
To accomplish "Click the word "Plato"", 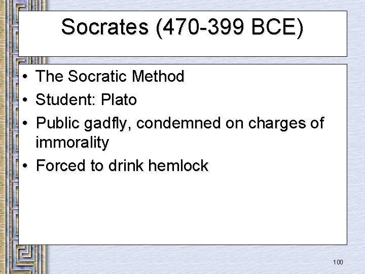I will [119, 99].
